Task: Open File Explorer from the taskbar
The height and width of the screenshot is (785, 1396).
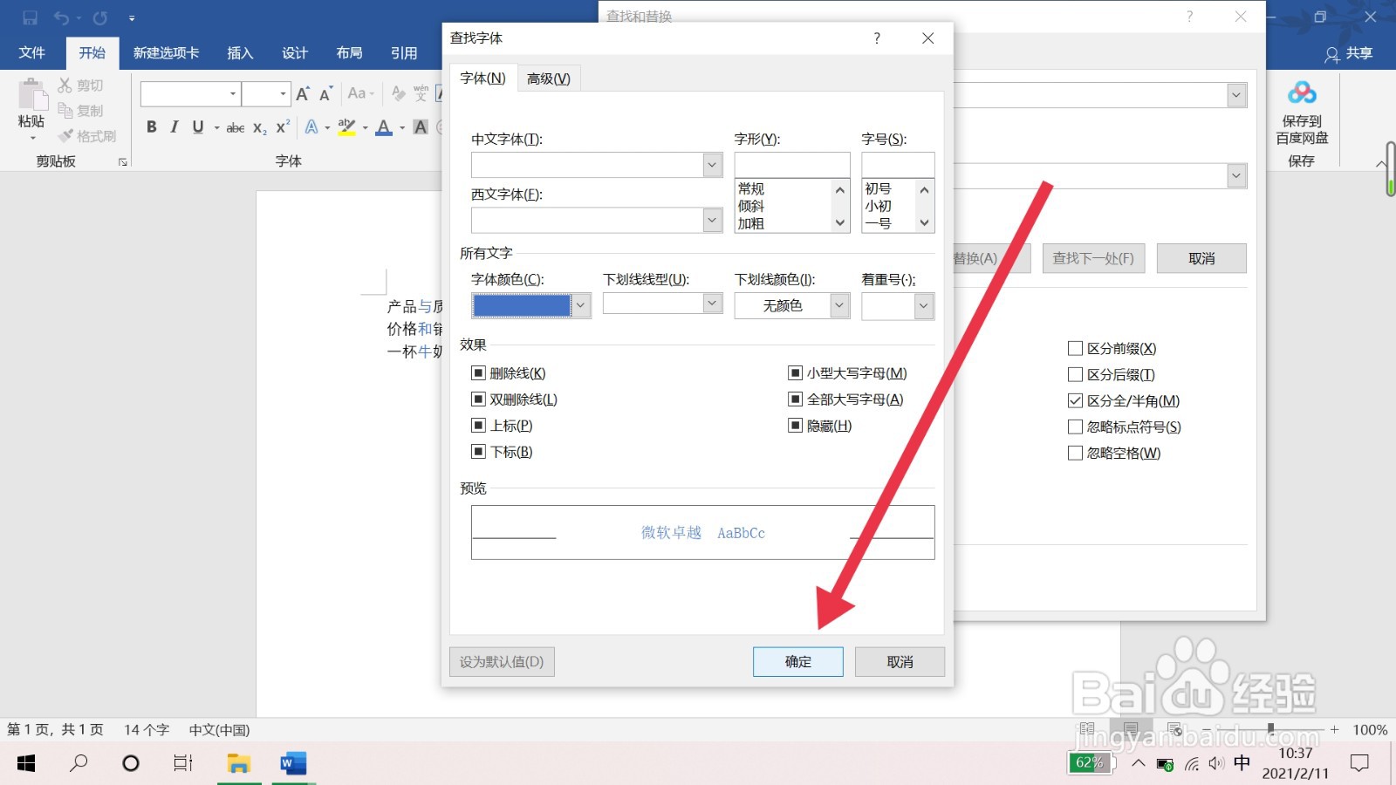Action: pos(238,763)
